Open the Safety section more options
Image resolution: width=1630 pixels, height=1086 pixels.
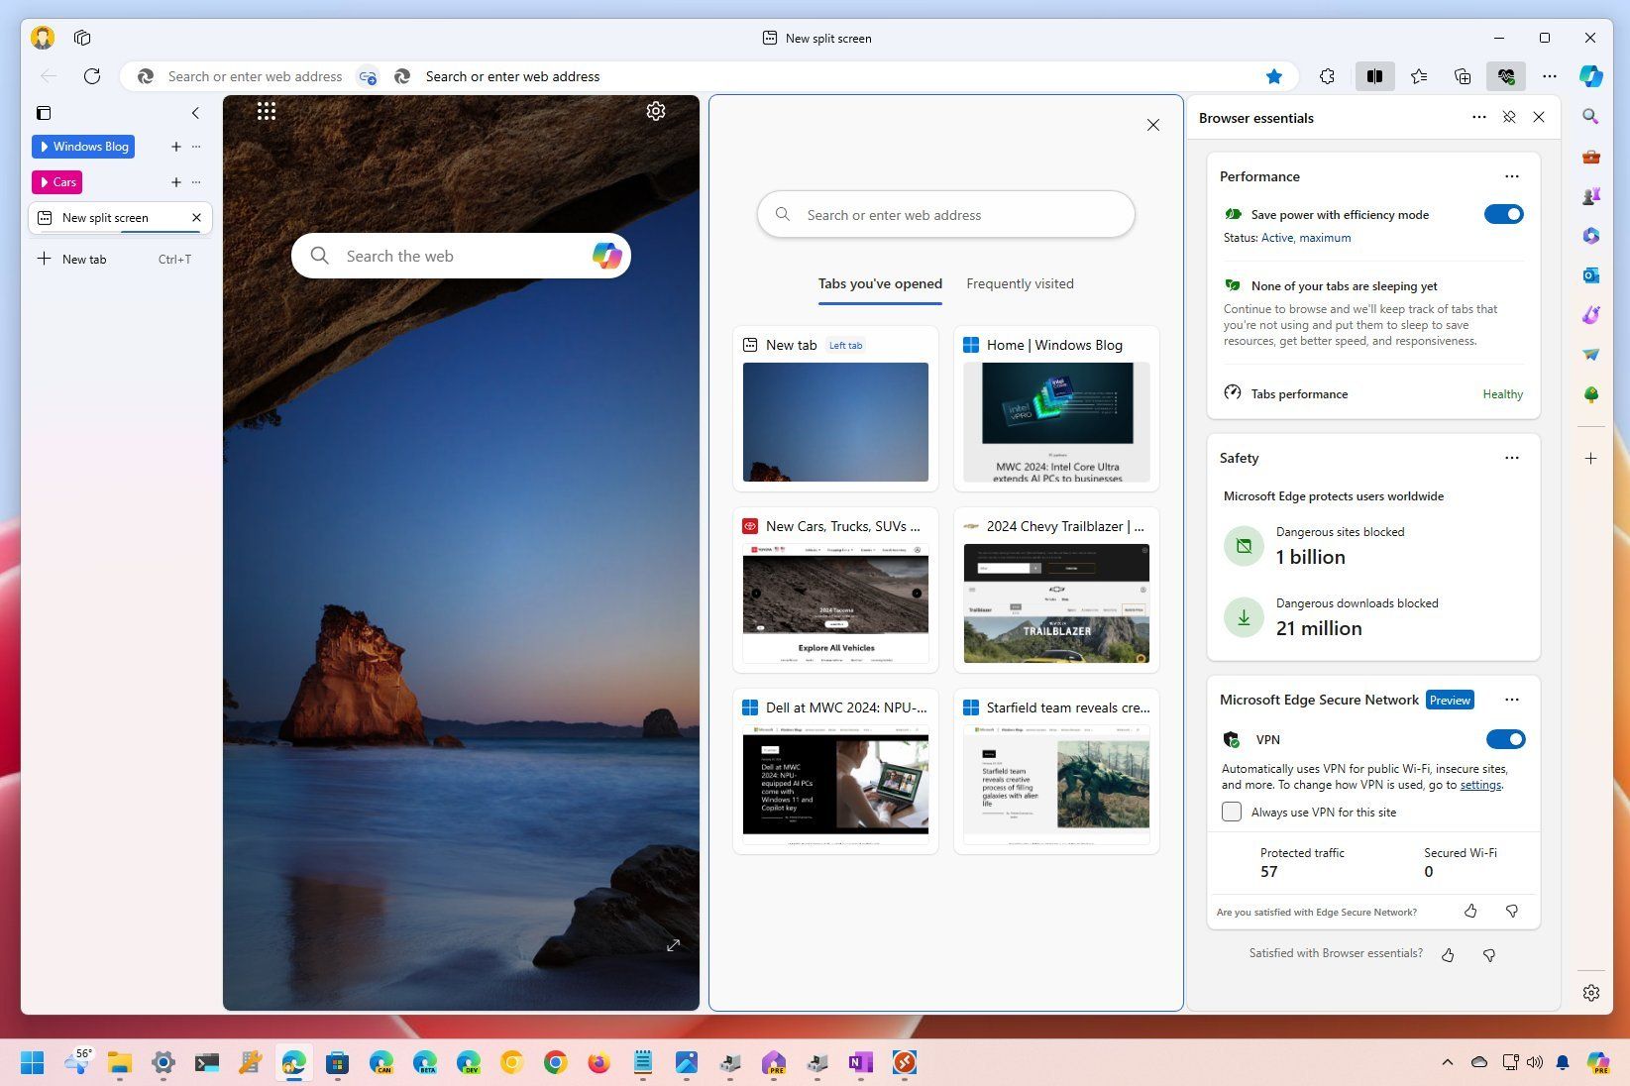(x=1511, y=457)
